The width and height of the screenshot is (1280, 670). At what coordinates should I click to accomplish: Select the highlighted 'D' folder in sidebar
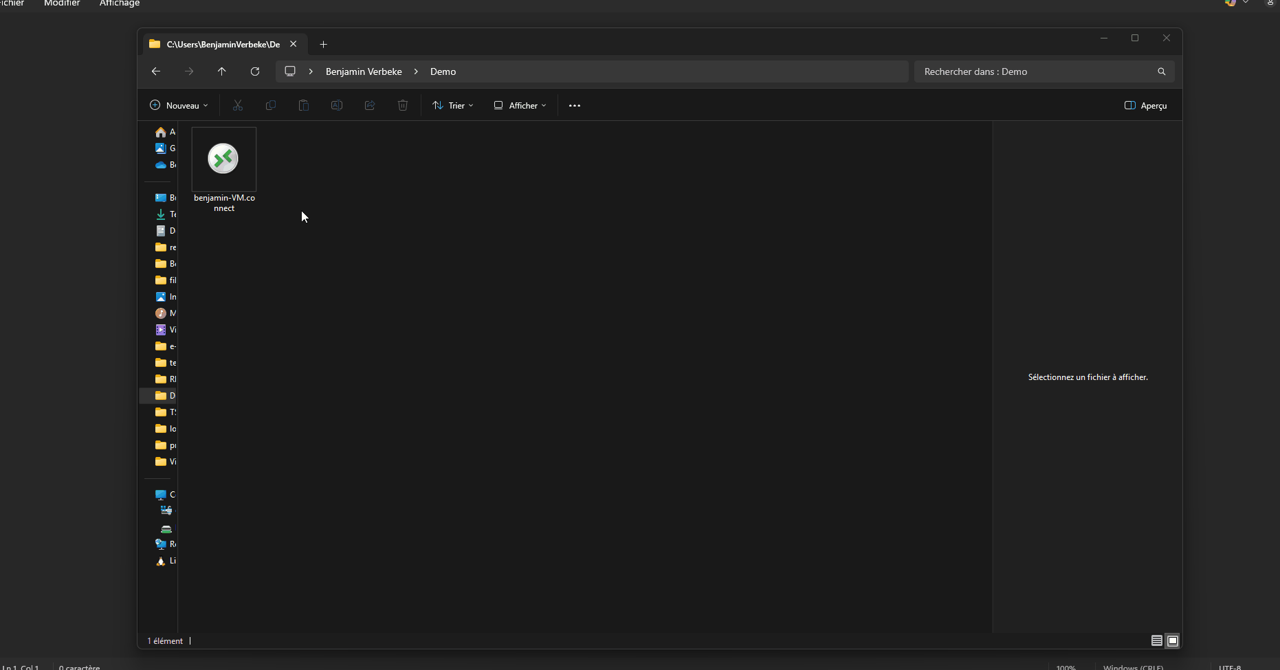pos(158,396)
